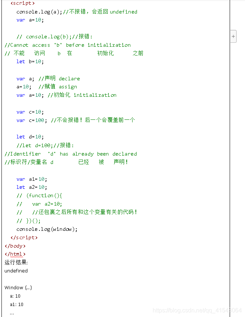Click the plus button at right margin
Screen dimensions: 245x317
233,37
